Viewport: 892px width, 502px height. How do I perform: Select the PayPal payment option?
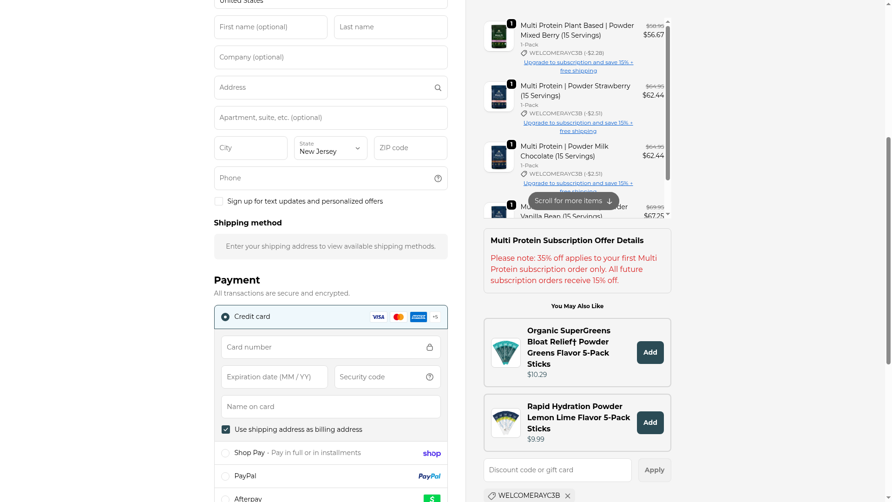point(225,476)
